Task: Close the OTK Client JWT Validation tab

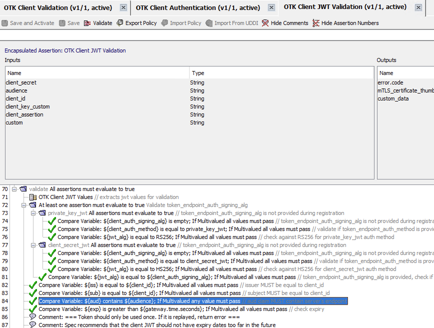Action: tap(418, 8)
